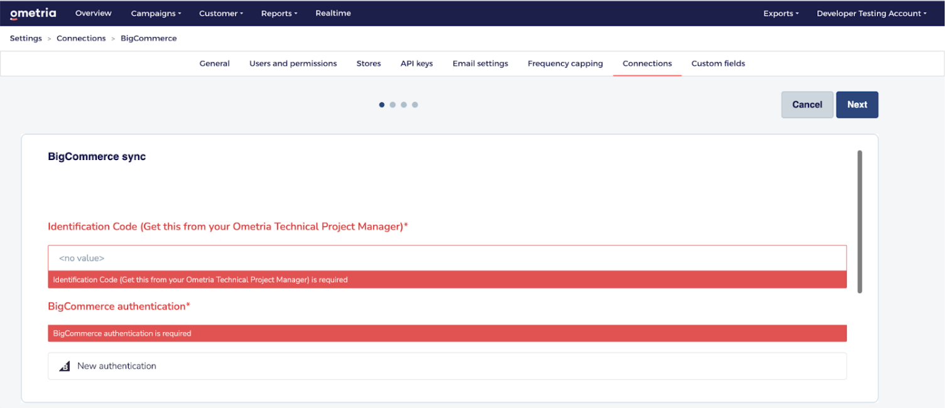Screen dimensions: 946x408
Task: Select the Connections tab
Action: [647, 63]
